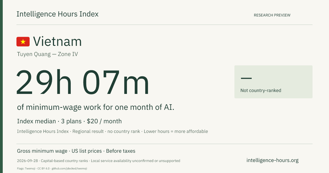Viewport: 329px width, 173px height.
Task: Click Capital-based country ranks note
Action: tap(64, 161)
